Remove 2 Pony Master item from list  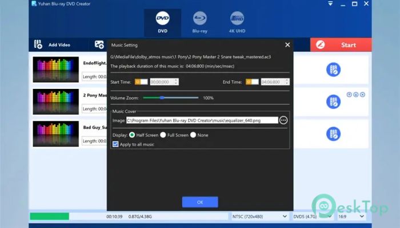(x=362, y=95)
